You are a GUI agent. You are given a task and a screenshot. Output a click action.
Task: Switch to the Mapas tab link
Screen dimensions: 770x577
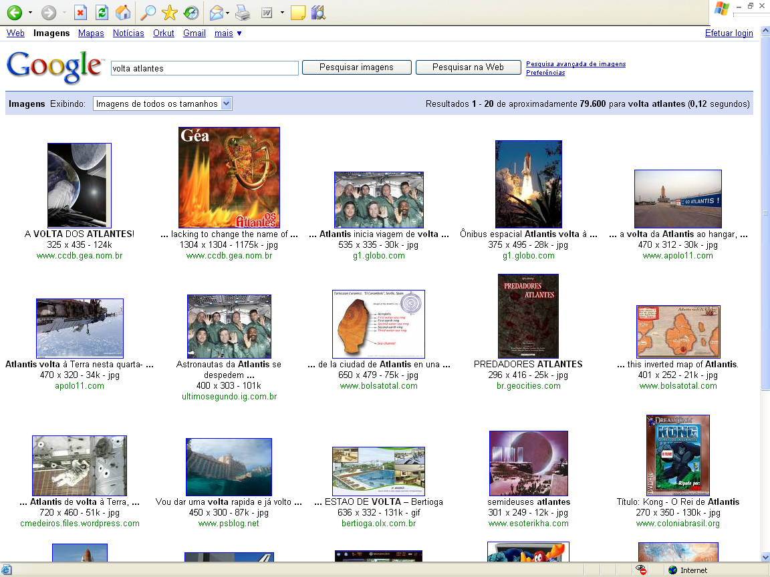[x=91, y=33]
